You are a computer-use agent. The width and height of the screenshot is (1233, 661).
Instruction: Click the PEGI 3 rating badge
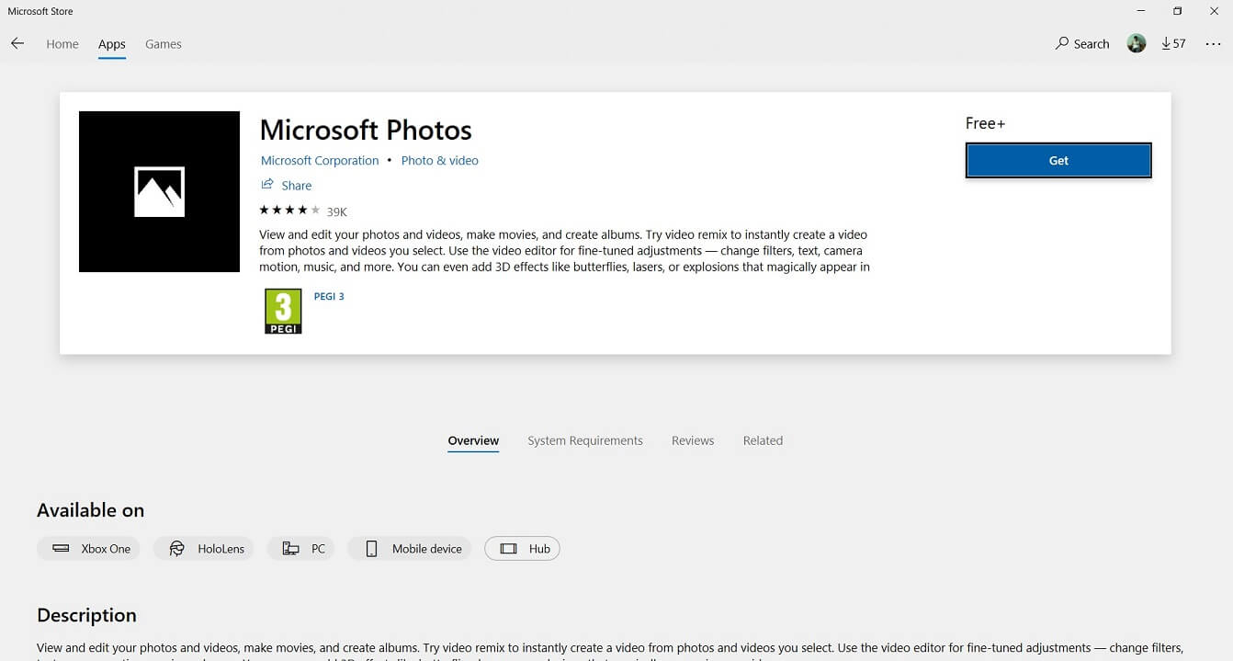click(x=283, y=312)
